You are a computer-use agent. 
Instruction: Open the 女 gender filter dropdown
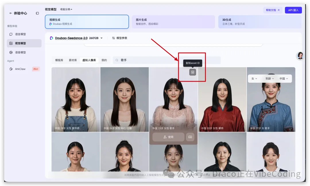pyautogui.click(x=254, y=79)
